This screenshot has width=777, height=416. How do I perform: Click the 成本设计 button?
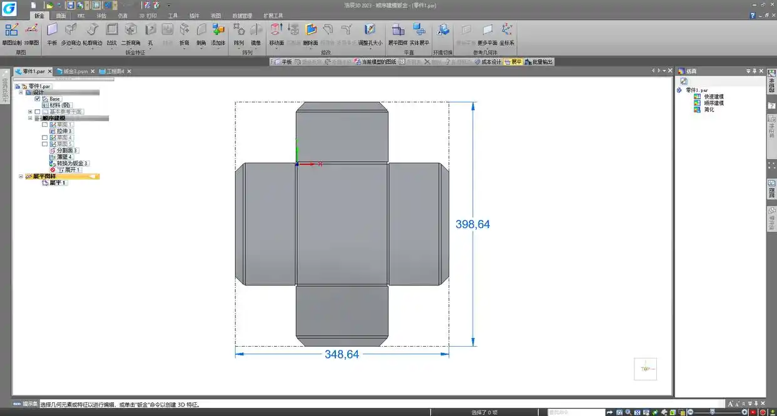pyautogui.click(x=488, y=62)
